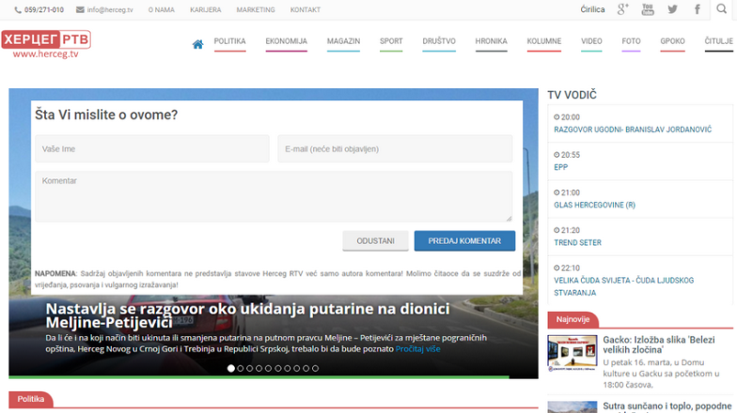Open the YouTube channel icon
Image resolution: width=737 pixels, height=413 pixels.
click(648, 9)
